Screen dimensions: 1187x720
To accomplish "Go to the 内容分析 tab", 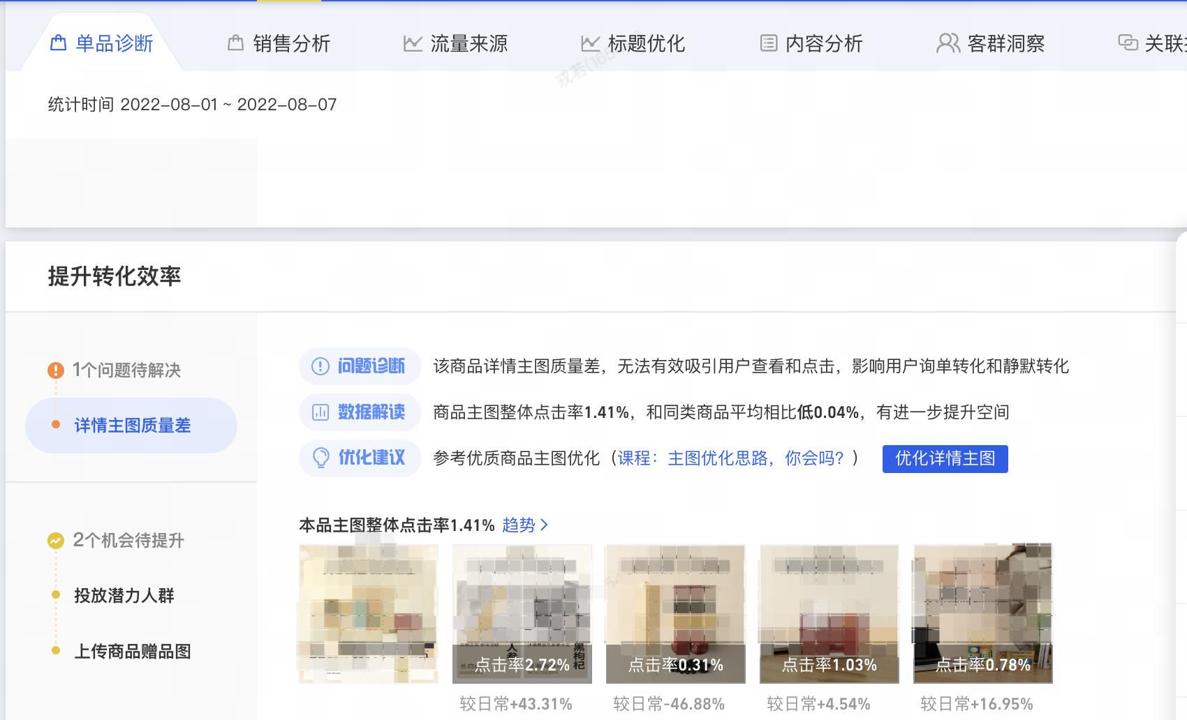I will [x=811, y=43].
